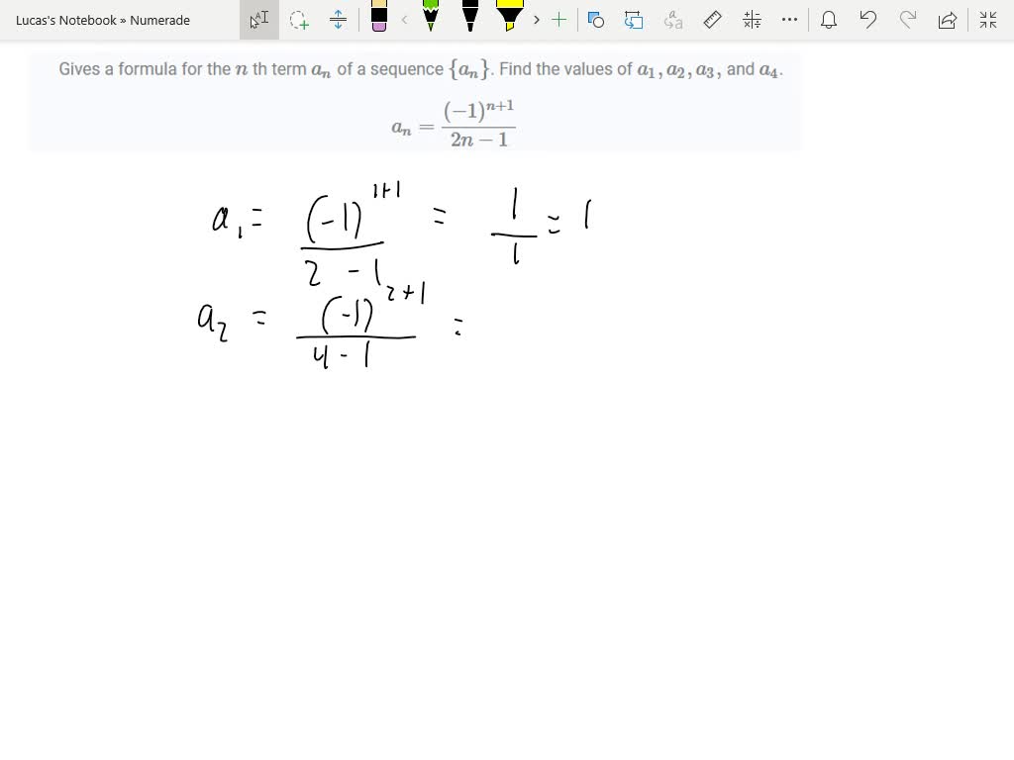Choose the yellow highlighter tool
The width and height of the screenshot is (1014, 760).
511,18
